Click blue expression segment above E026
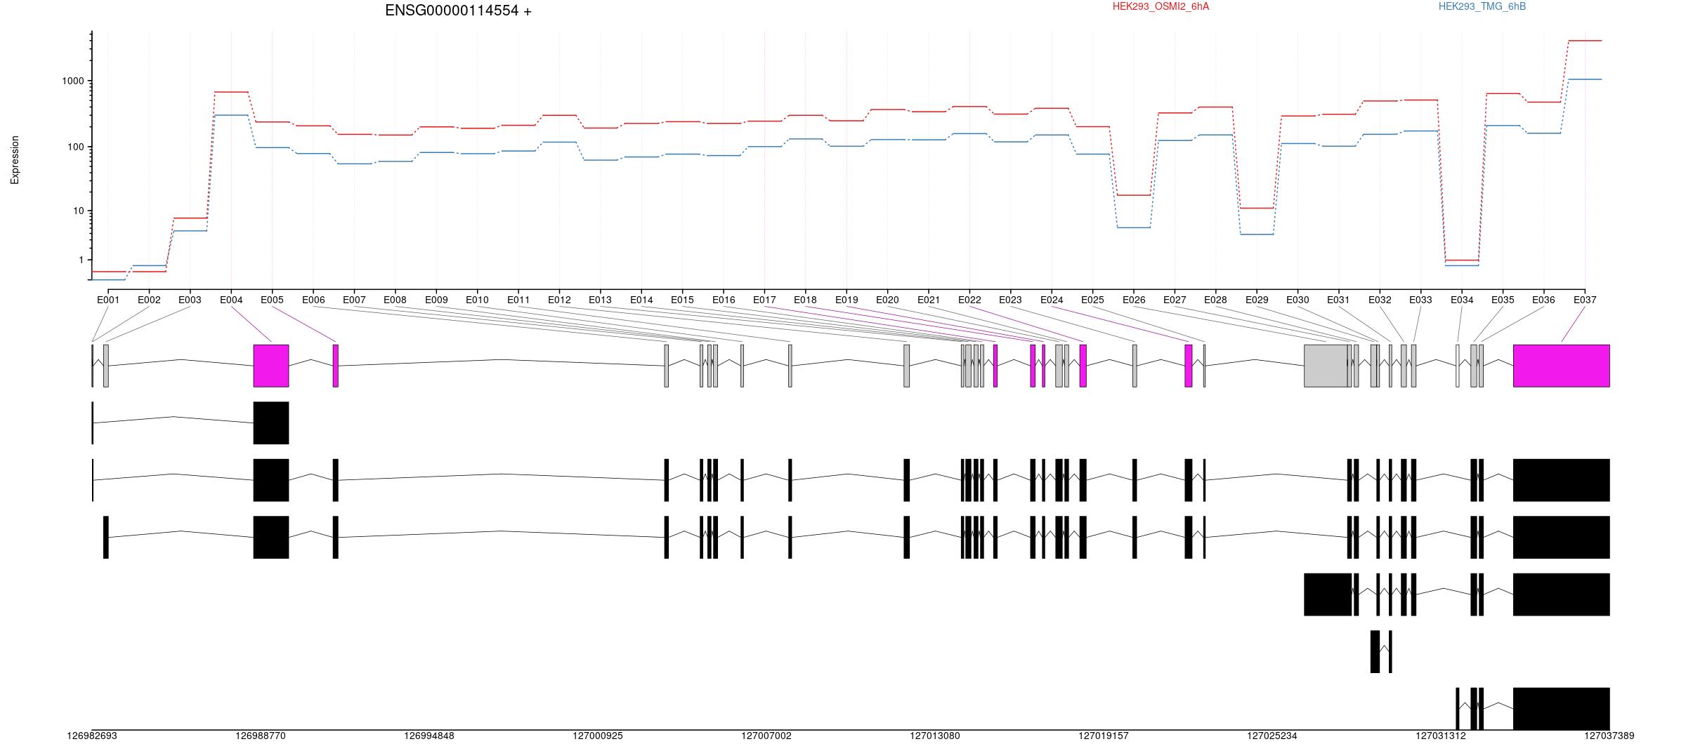 pos(1134,227)
